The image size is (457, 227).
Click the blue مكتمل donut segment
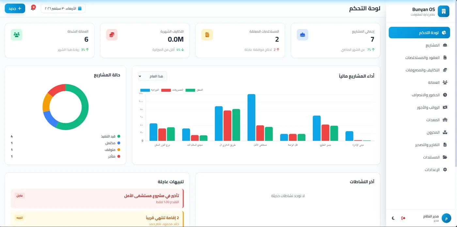click(50, 119)
